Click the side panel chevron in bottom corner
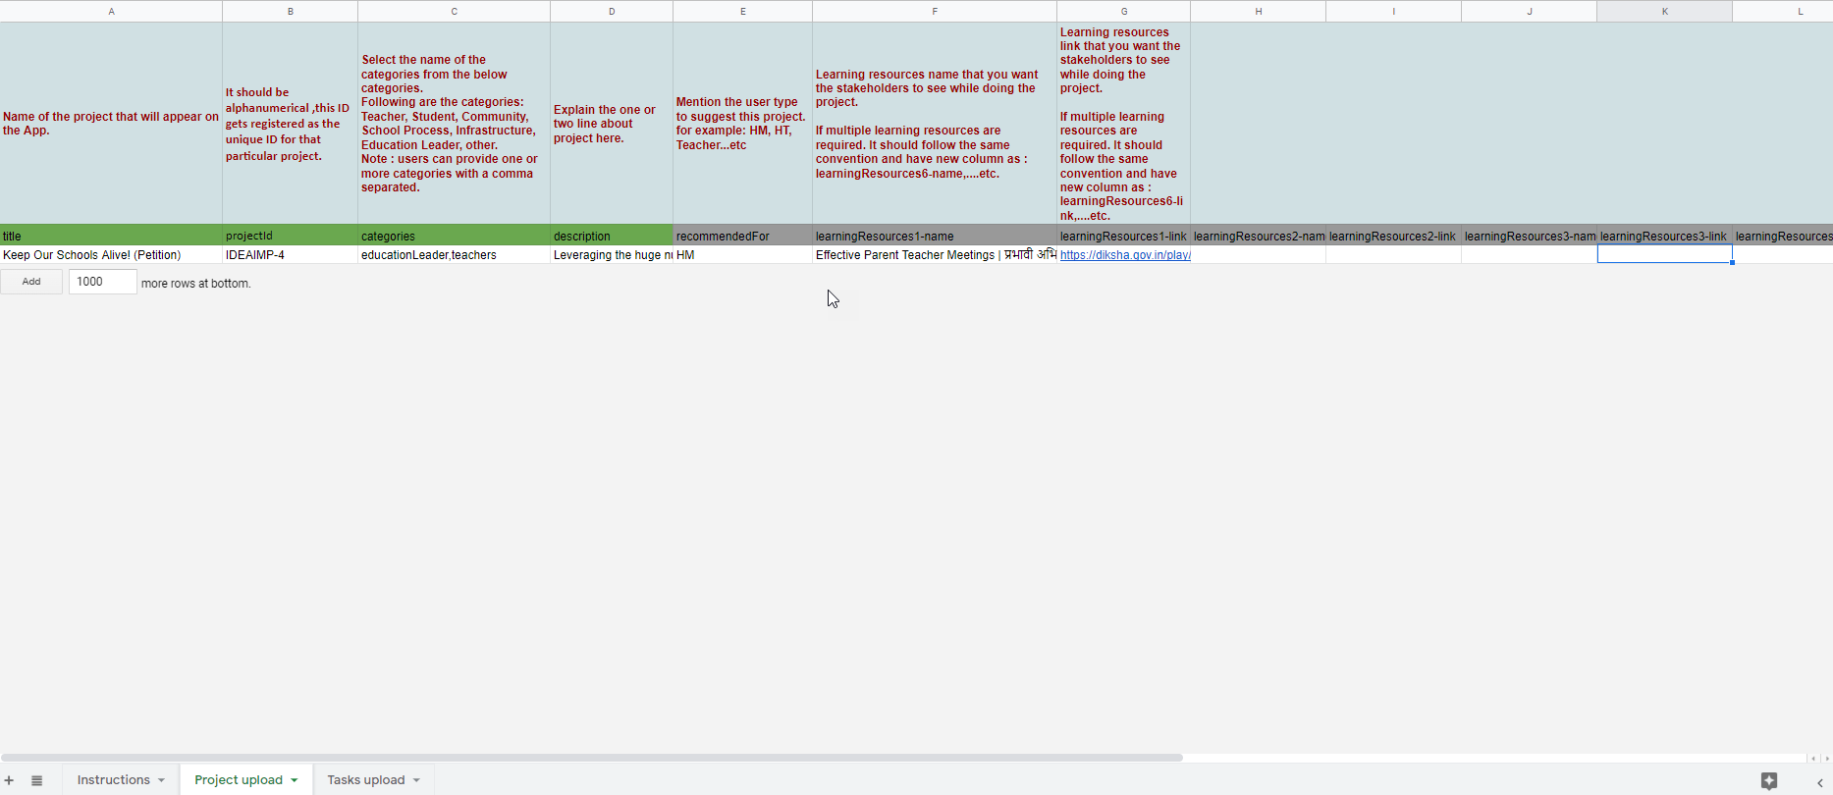Image resolution: width=1833 pixels, height=795 pixels. pos(1819,782)
